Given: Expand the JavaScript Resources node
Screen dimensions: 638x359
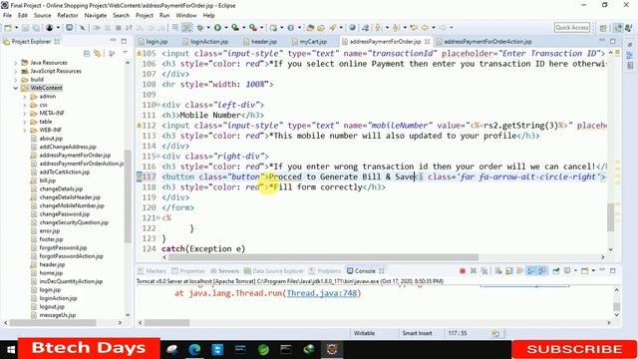Looking at the screenshot, I should pos(16,71).
